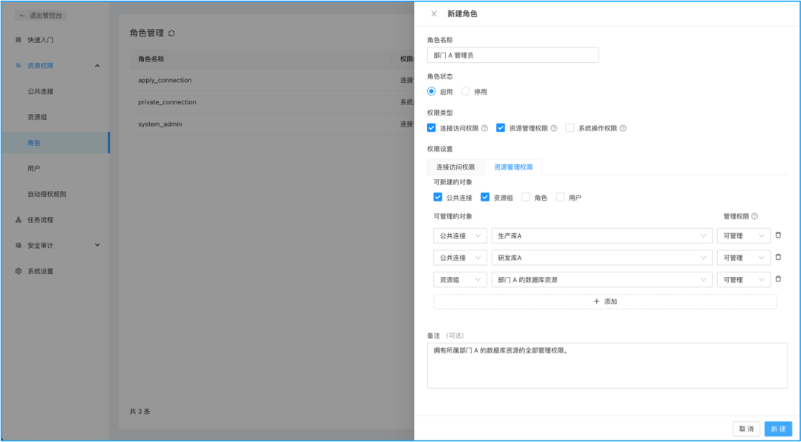Open the 可管理 permission dropdown on first row
Screen dimensions: 801x442
tap(743, 235)
